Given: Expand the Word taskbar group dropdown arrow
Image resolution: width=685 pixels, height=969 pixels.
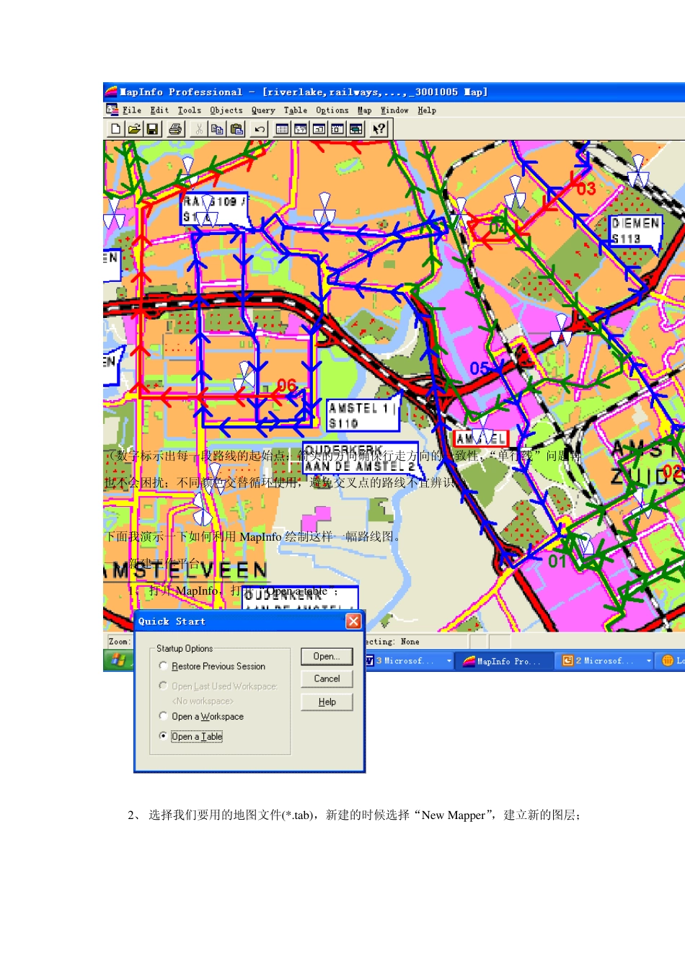Looking at the screenshot, I should click(448, 660).
